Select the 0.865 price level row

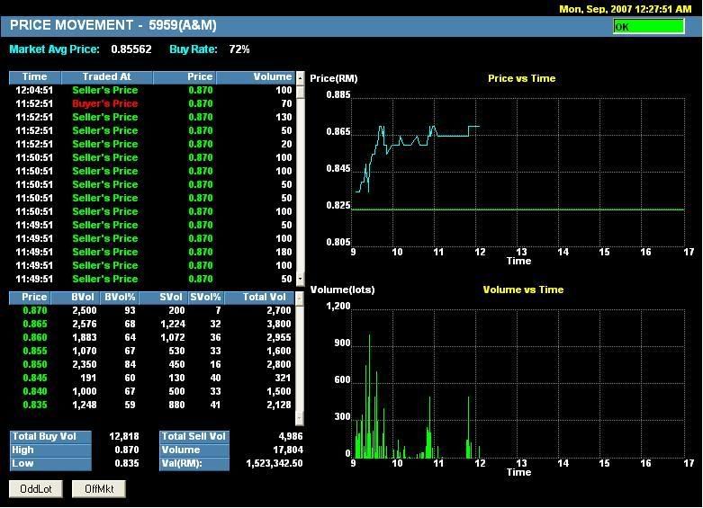point(153,324)
